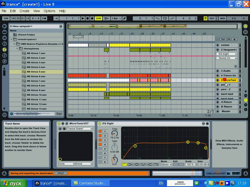The width and height of the screenshot is (250, 187).
Task: Enable the computer MIDI keyboard button
Action: 205,18
